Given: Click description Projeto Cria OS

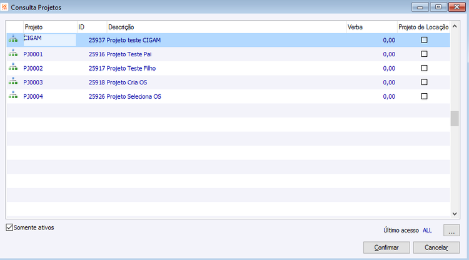Looking at the screenshot, I should 127,82.
